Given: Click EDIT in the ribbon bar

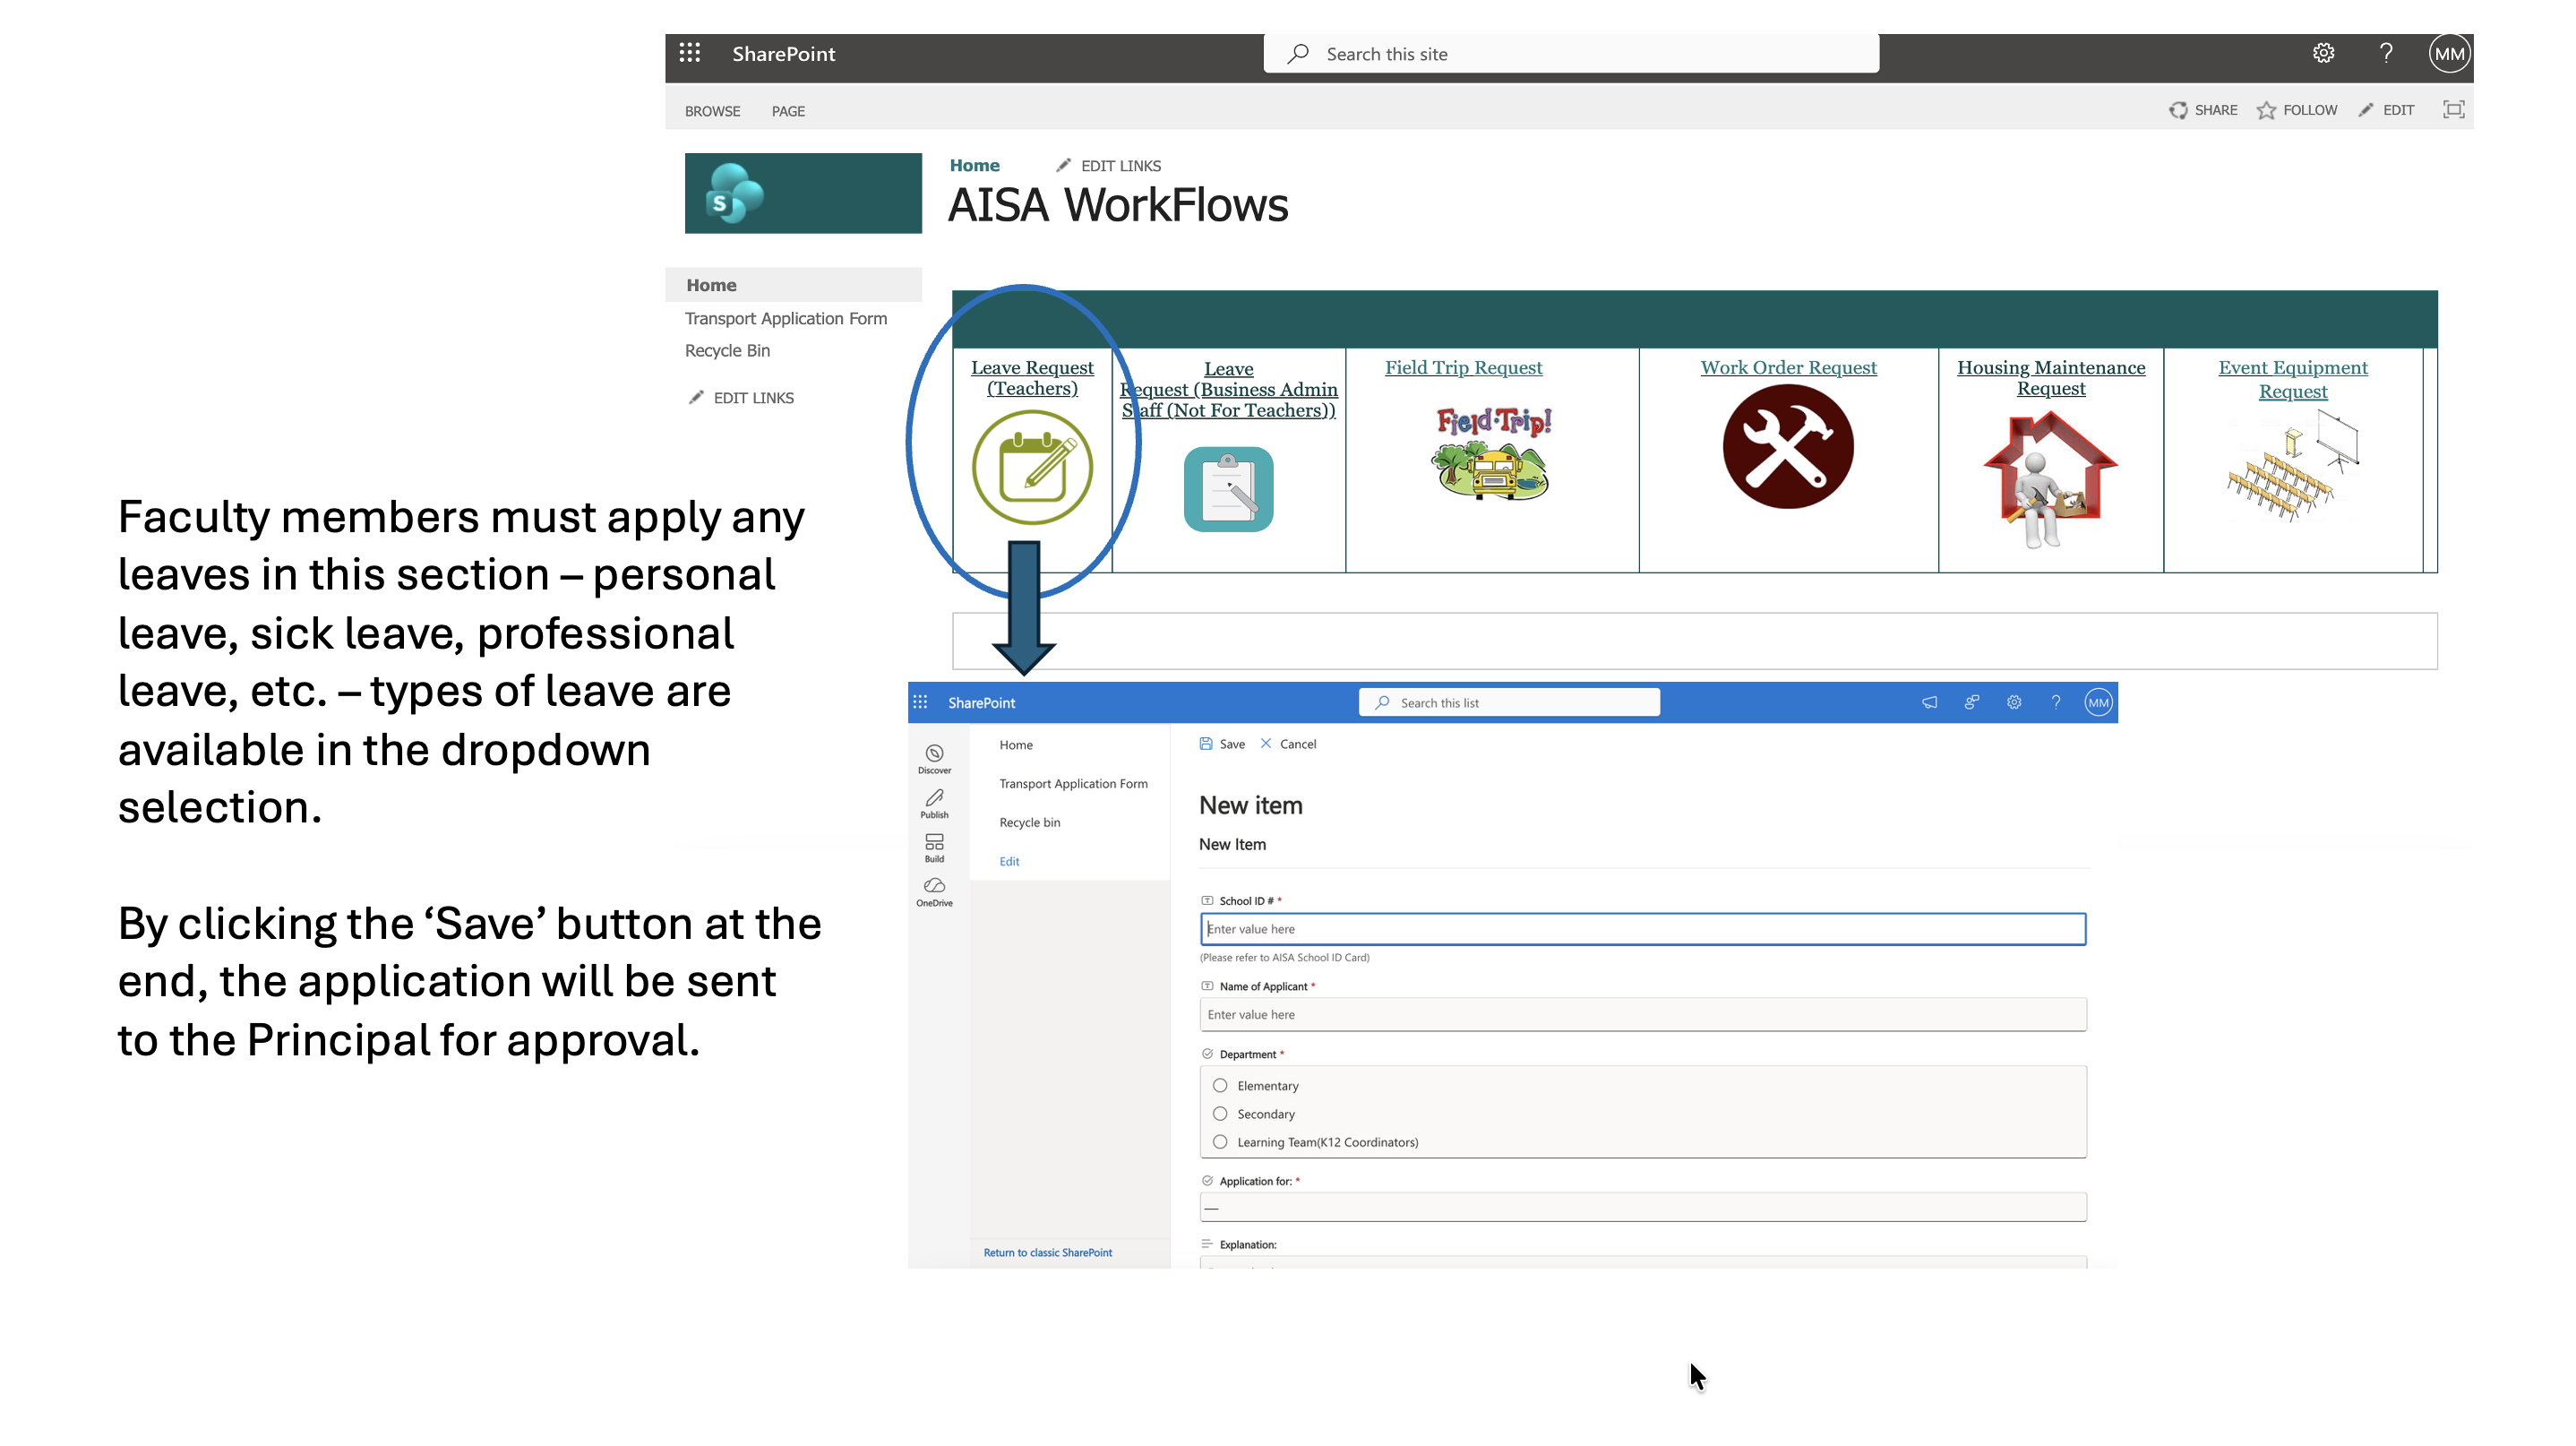Looking at the screenshot, I should click(2385, 110).
